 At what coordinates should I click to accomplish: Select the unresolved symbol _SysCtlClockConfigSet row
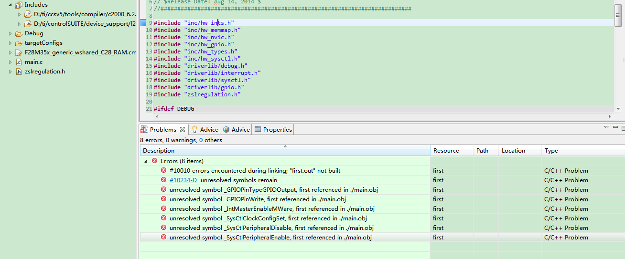pyautogui.click(x=382, y=218)
